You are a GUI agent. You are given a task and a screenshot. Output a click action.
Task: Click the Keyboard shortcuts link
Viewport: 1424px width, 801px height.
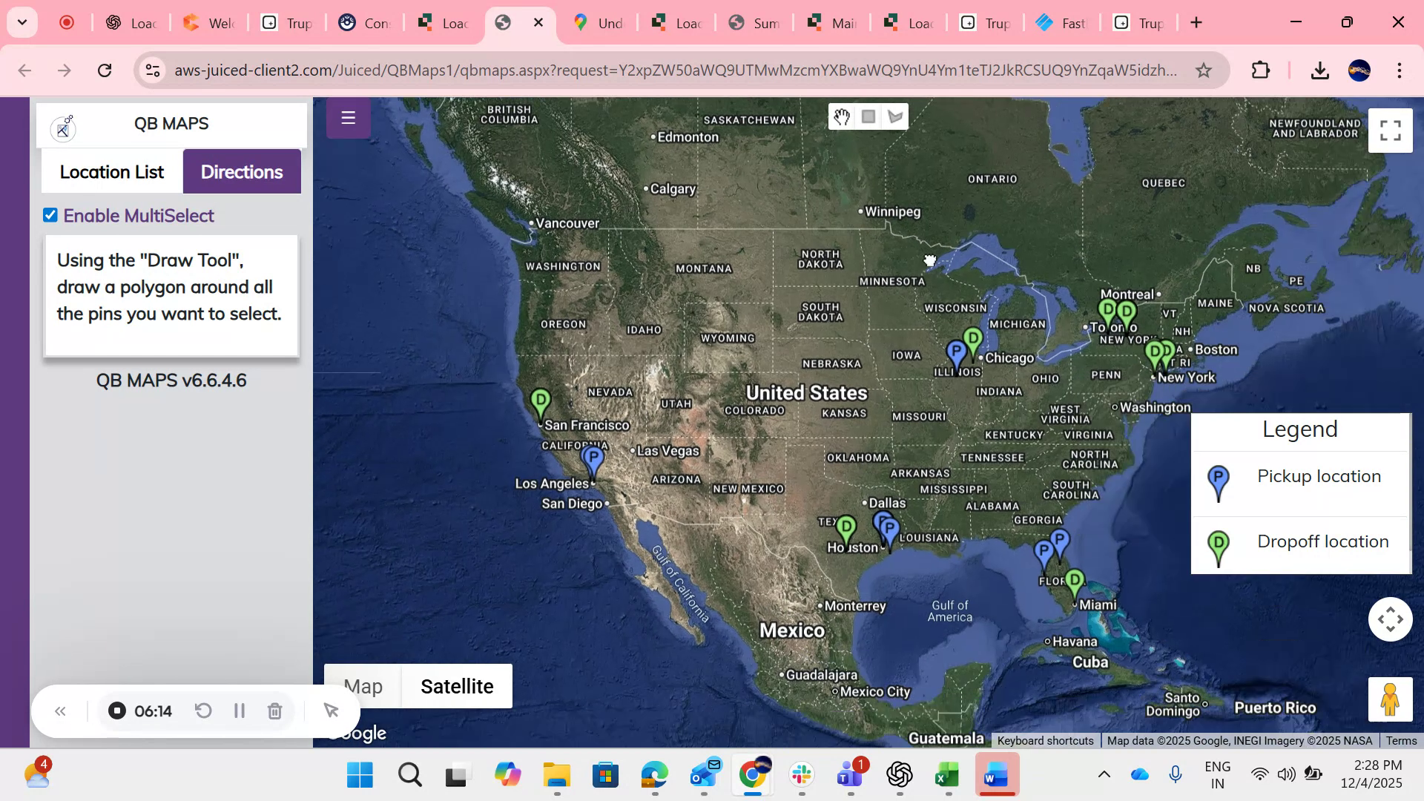[x=1045, y=740]
